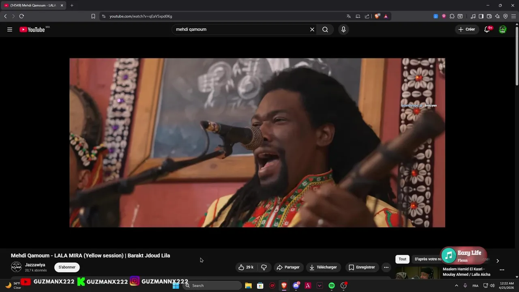Open YouTube notifications bell
Screen dimensions: 519x292
[487, 29]
